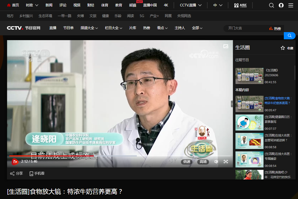
Task: Open the 健康 link
Action: click(106, 16)
